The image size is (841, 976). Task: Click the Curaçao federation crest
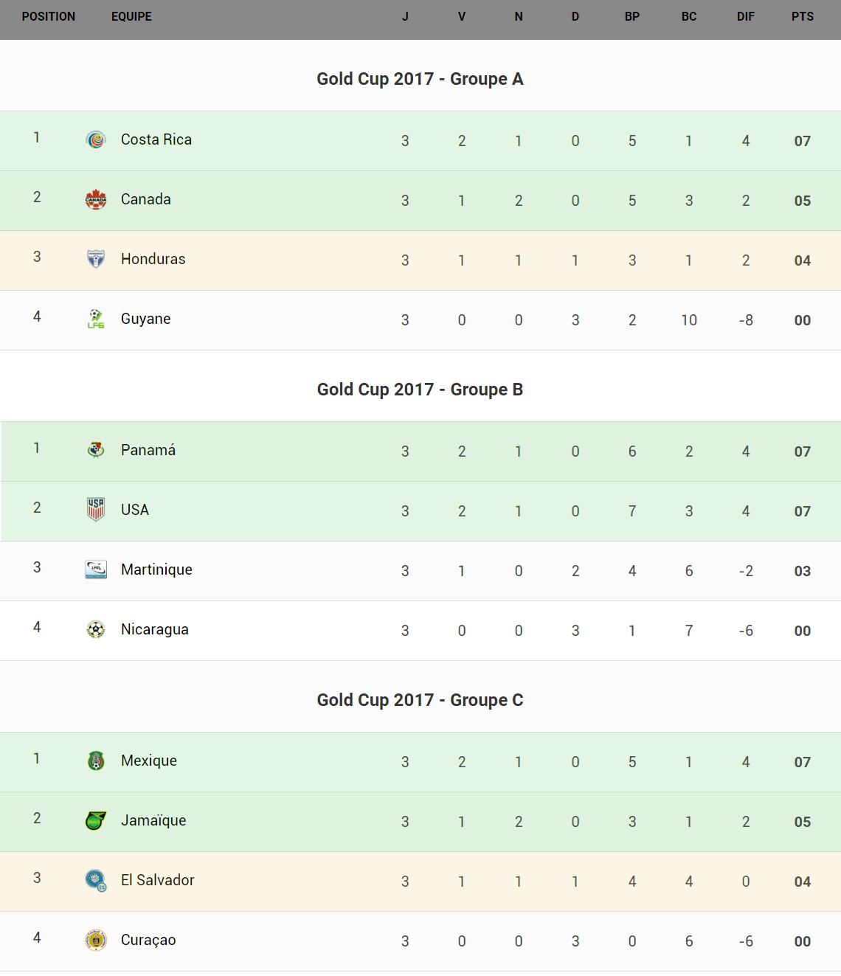(96, 940)
